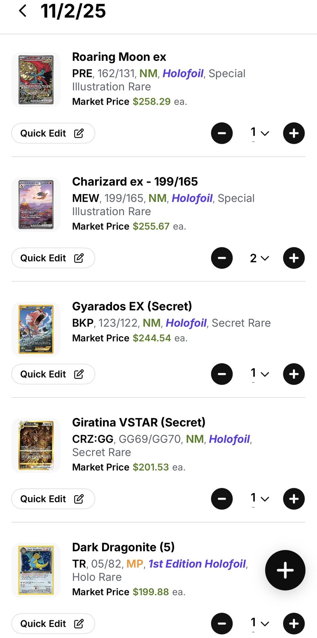Add one more Charizard ex with plus
This screenshot has width=317, height=638.
294,258
